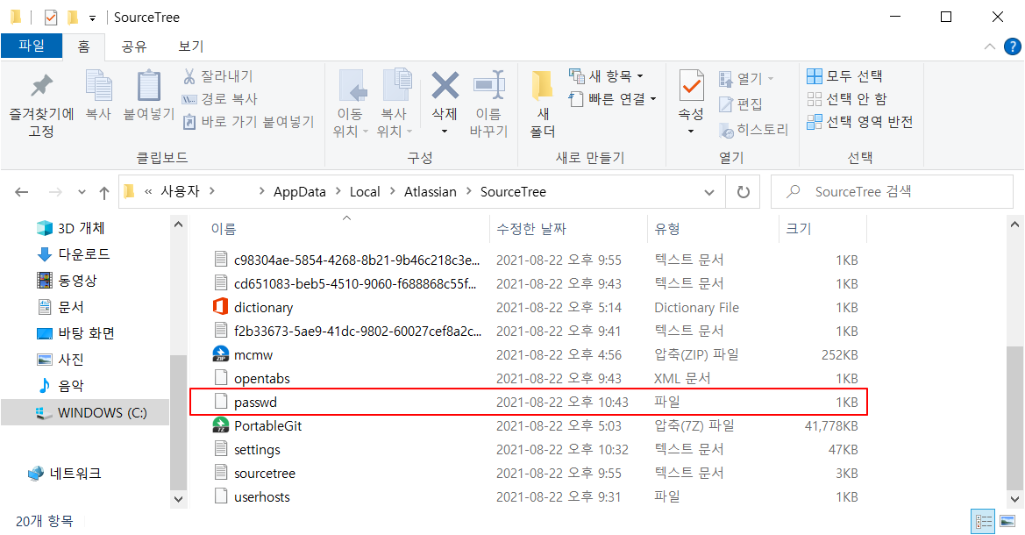Choose 경로 복사 (copy path)
The height and width of the screenshot is (535, 1025).
(219, 99)
